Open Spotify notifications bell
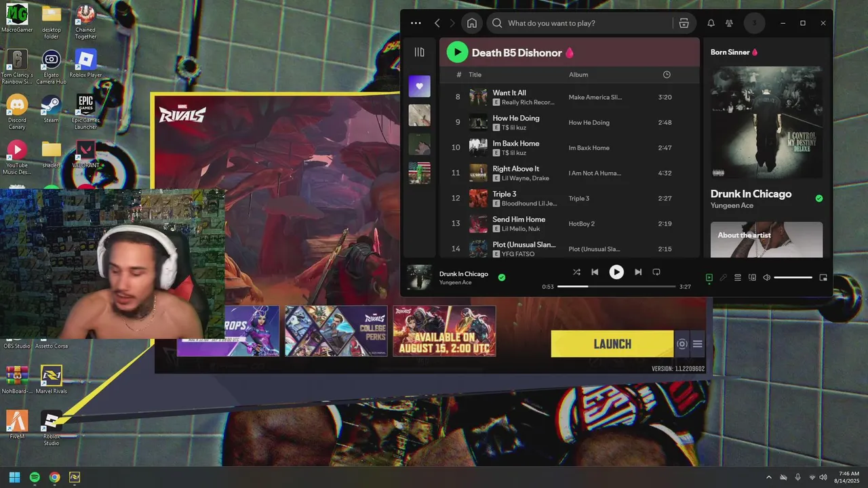 tap(711, 23)
